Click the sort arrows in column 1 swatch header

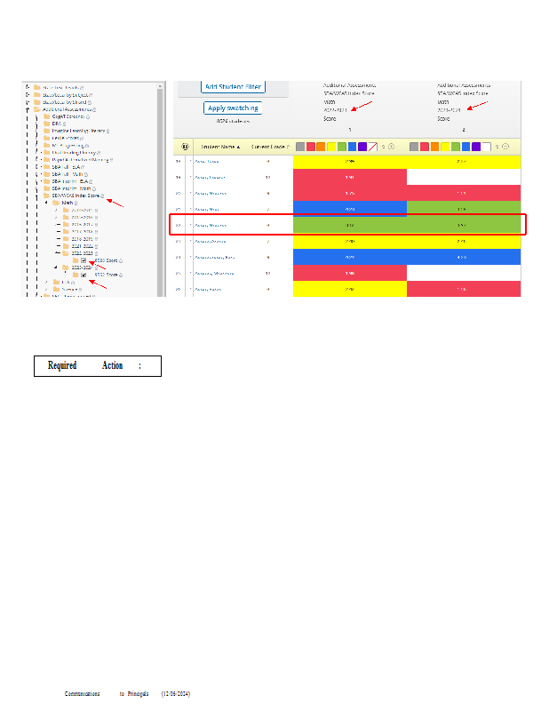(384, 147)
